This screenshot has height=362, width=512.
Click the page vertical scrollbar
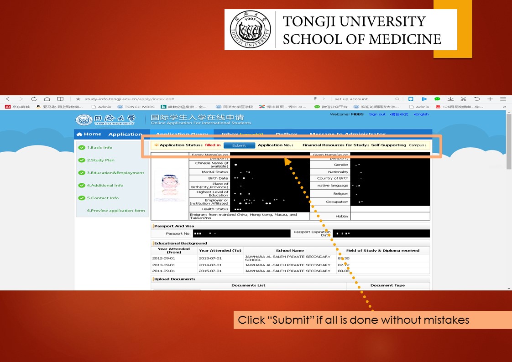(509, 142)
